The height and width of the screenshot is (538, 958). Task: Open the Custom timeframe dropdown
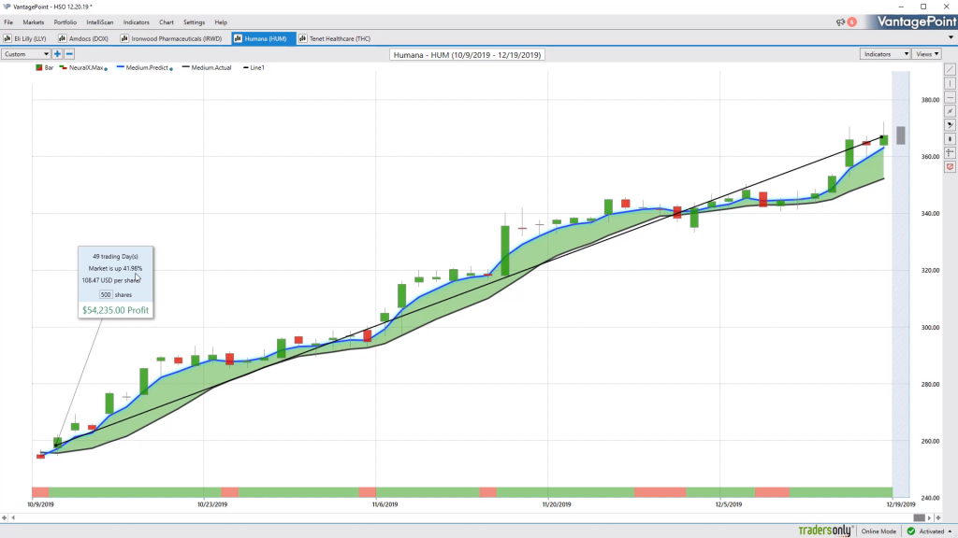[x=25, y=54]
